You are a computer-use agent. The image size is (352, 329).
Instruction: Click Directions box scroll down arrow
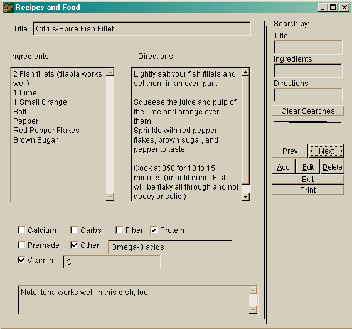(x=245, y=197)
